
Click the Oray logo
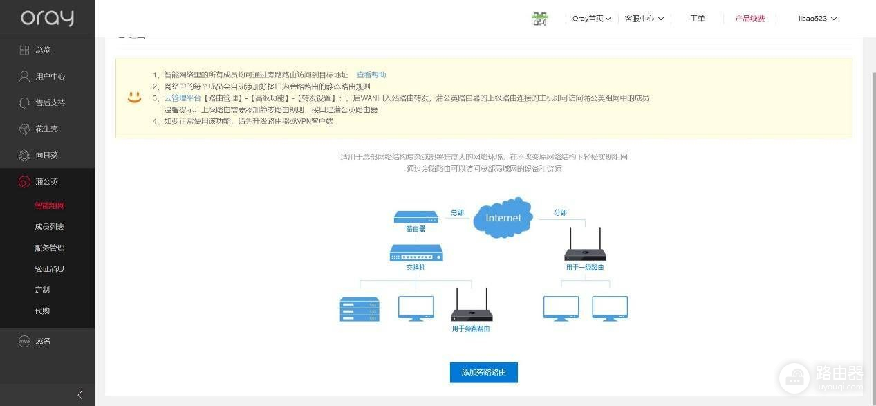tap(47, 18)
